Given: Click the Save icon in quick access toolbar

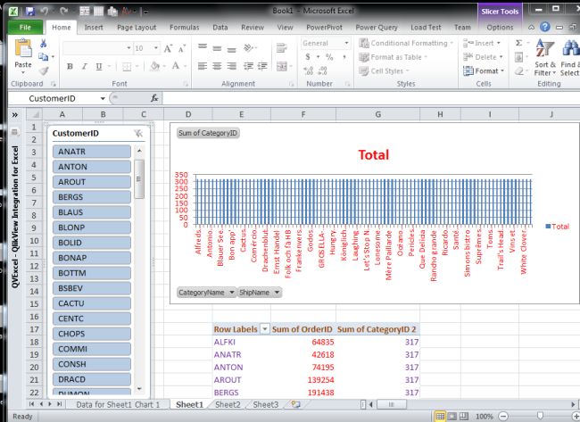Looking at the screenshot, I should pos(29,11).
